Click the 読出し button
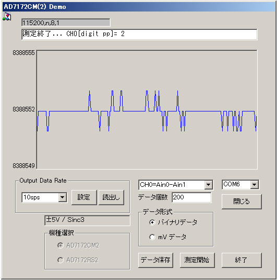The width and height of the screenshot is (277, 280). [x=111, y=197]
